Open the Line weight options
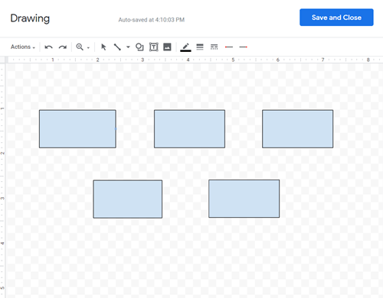The image size is (383, 298). click(x=200, y=47)
